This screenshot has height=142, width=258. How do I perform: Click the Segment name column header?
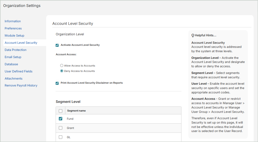[x=77, y=111]
